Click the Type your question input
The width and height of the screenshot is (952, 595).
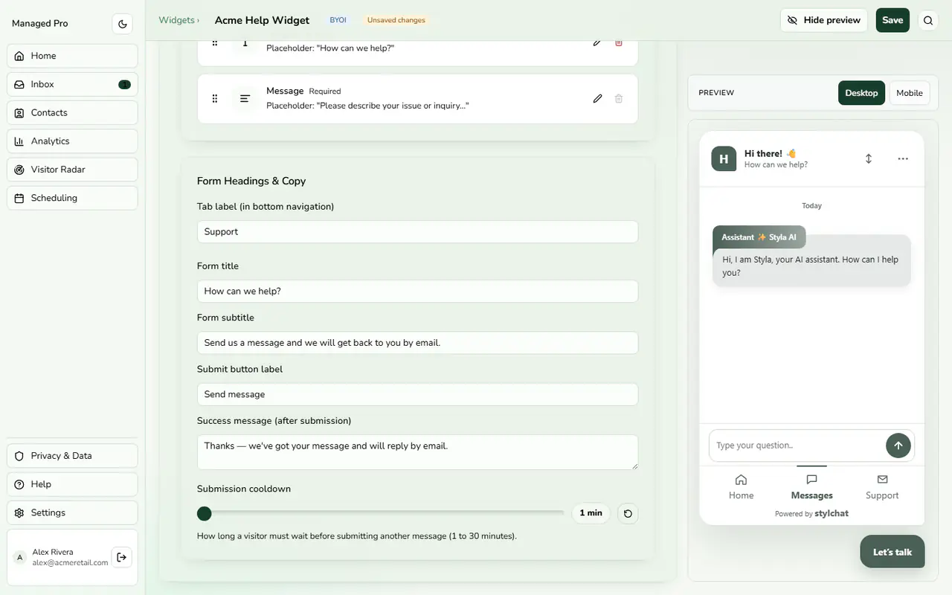point(796,446)
